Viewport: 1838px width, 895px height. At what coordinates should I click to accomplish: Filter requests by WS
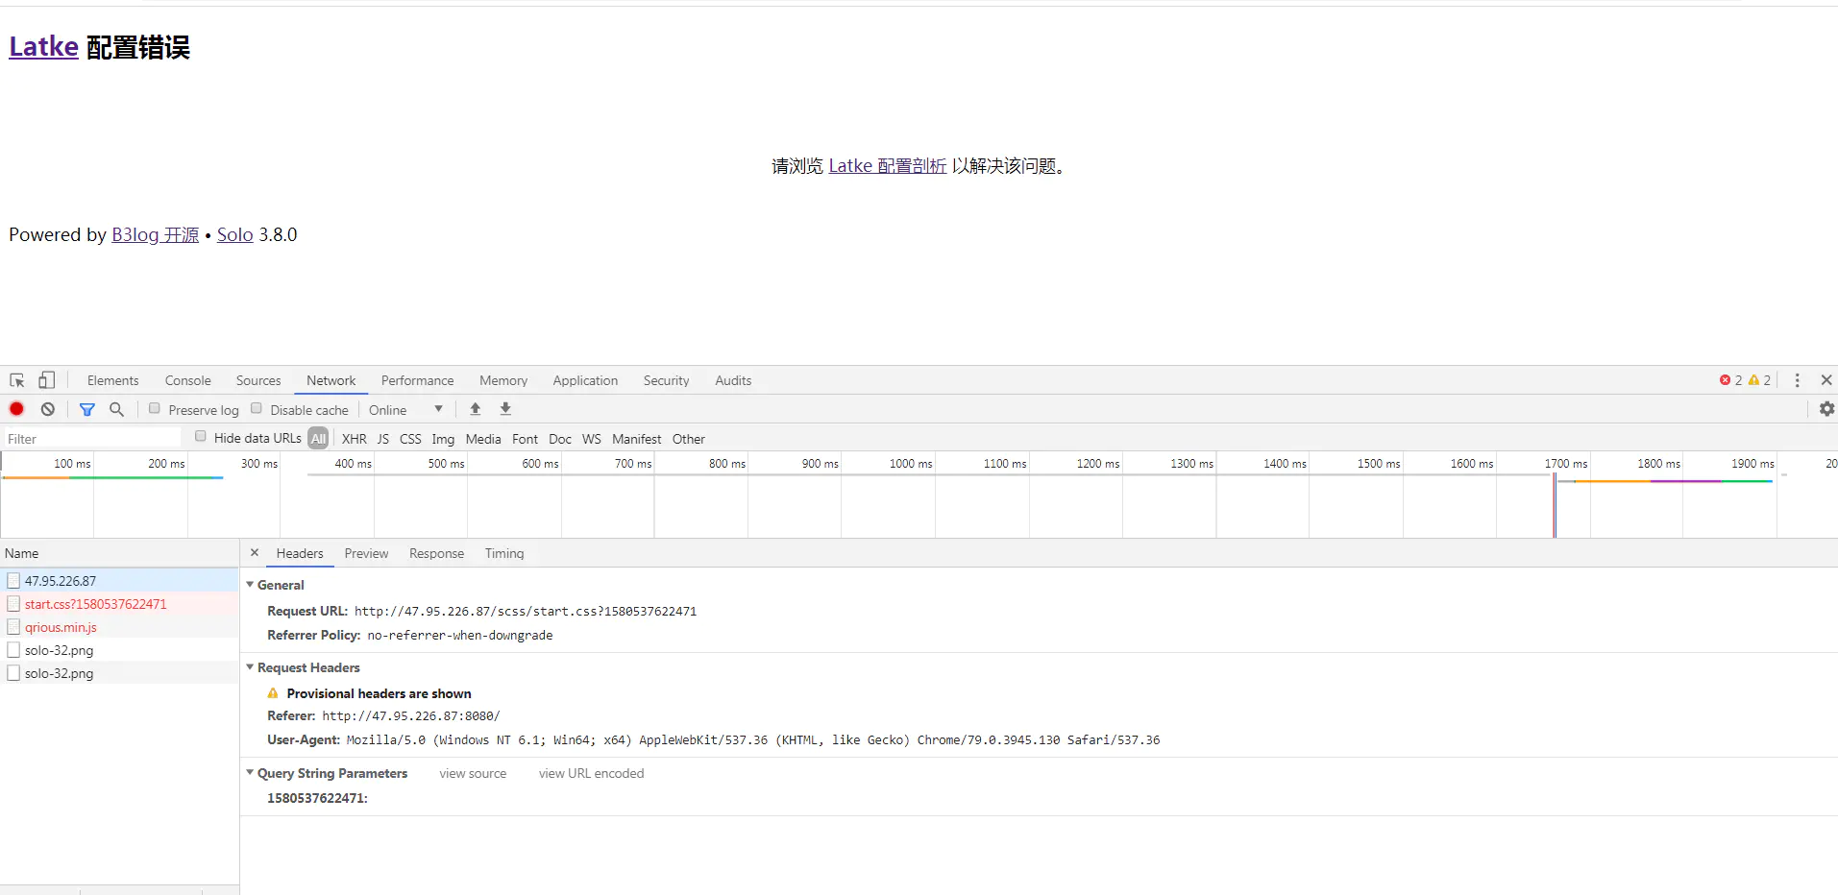(x=592, y=439)
